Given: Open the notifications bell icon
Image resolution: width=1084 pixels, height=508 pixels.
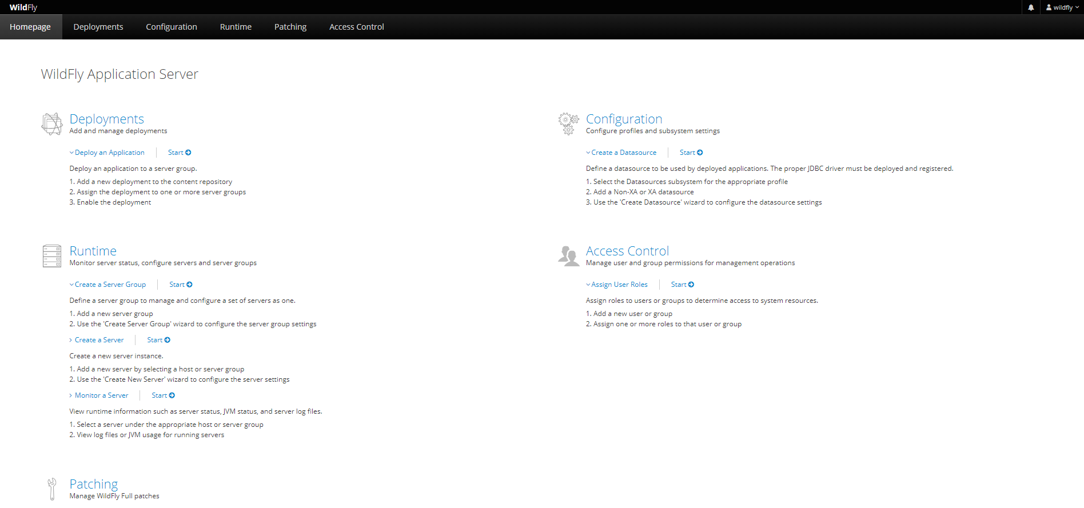Looking at the screenshot, I should coord(1031,7).
